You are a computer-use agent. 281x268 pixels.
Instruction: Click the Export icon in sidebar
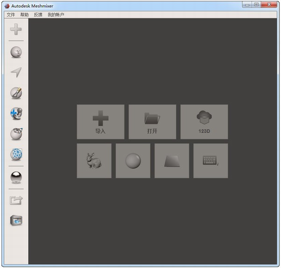click(x=16, y=201)
